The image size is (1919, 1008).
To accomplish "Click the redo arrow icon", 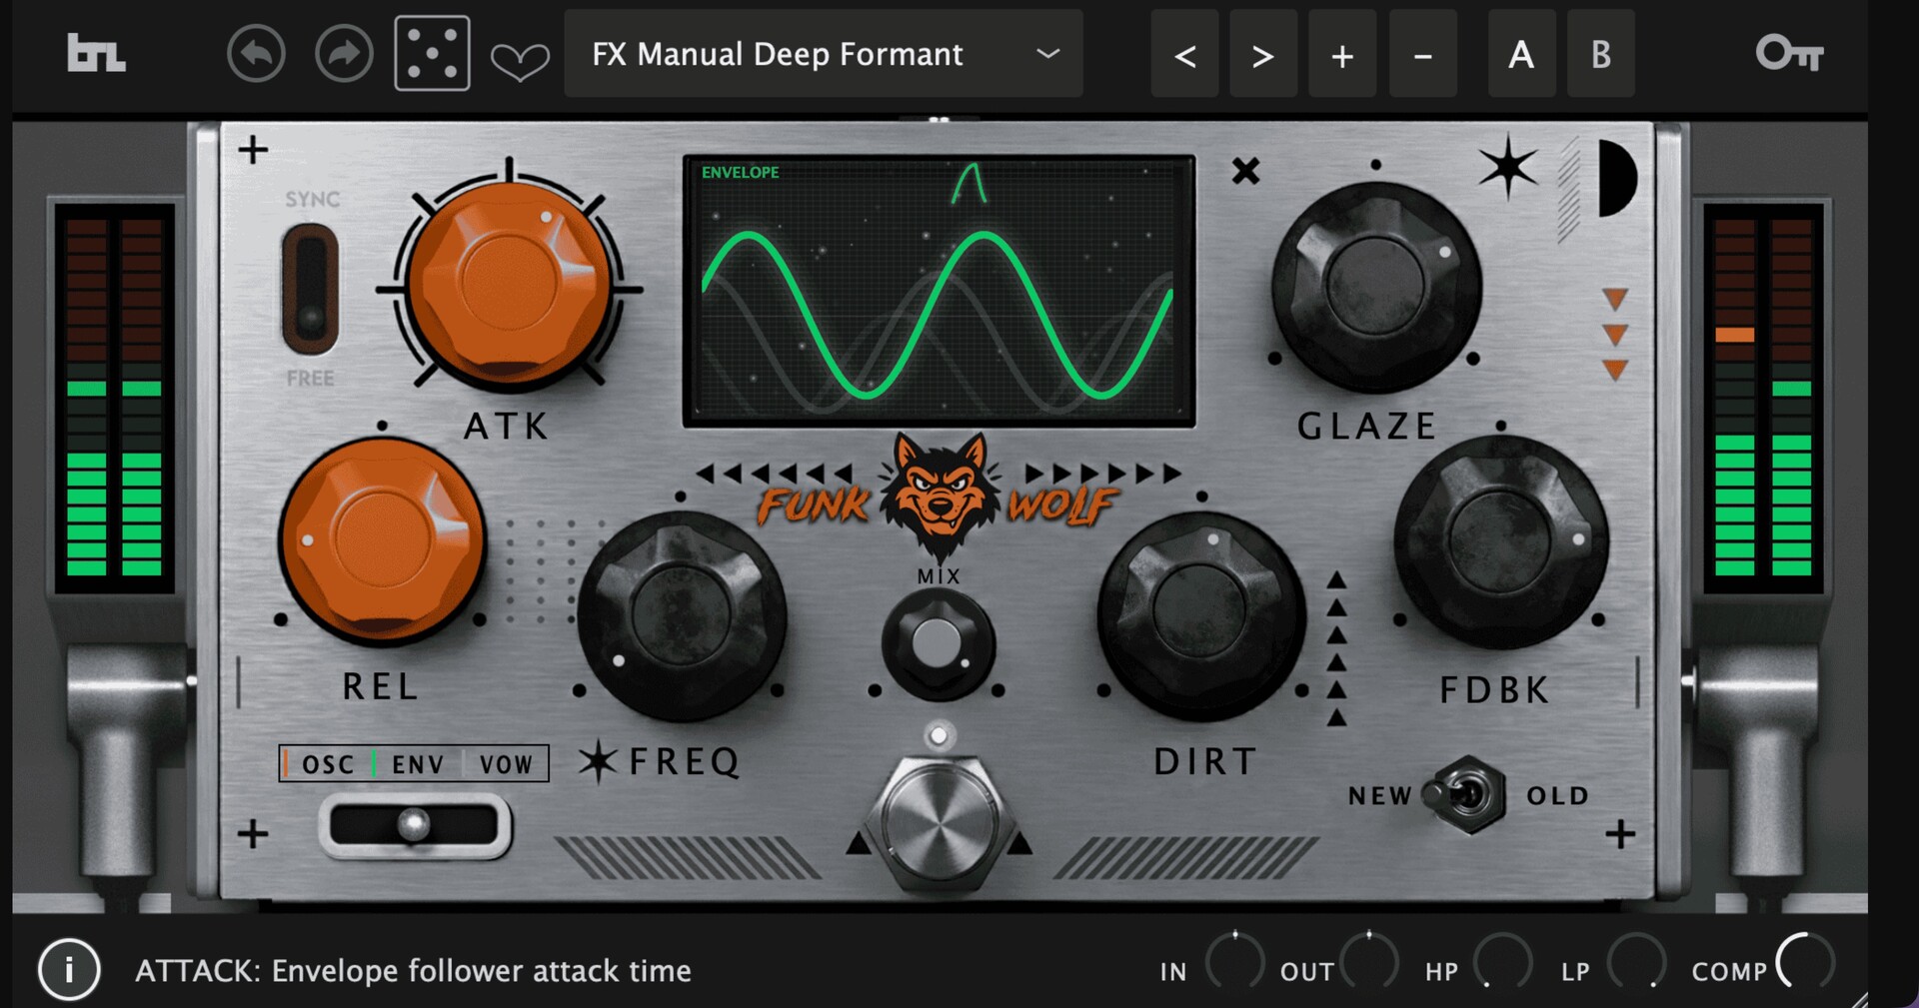I will click(x=343, y=54).
